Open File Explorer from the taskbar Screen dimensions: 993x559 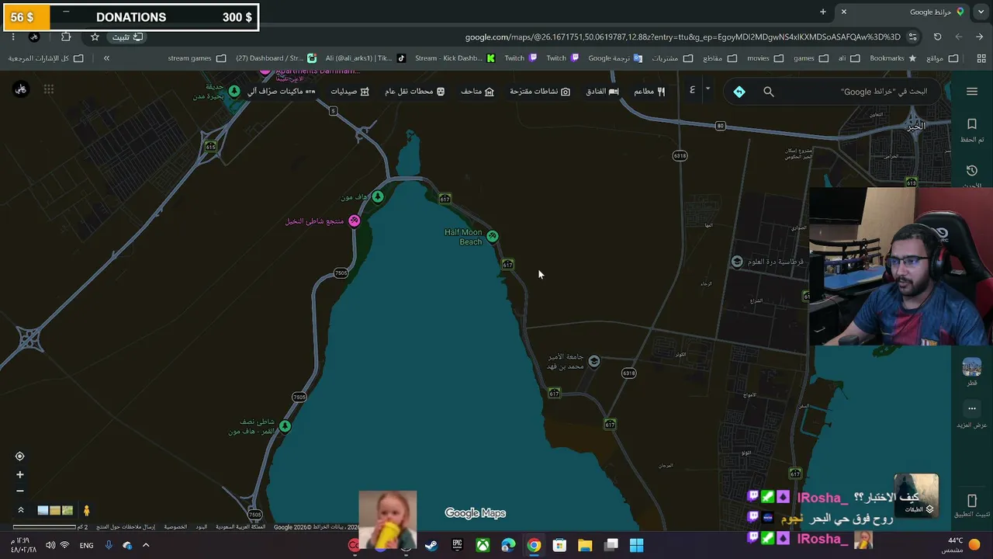[585, 545]
